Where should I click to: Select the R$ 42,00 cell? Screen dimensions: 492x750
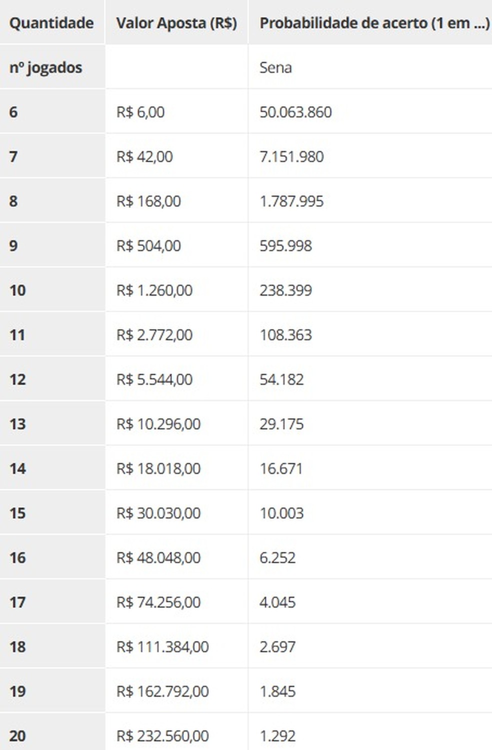[x=144, y=157]
